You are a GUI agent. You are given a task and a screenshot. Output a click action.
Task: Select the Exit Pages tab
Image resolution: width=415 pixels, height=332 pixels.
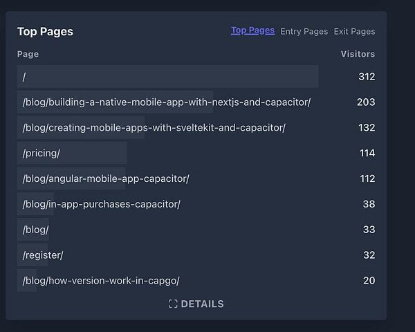(354, 31)
